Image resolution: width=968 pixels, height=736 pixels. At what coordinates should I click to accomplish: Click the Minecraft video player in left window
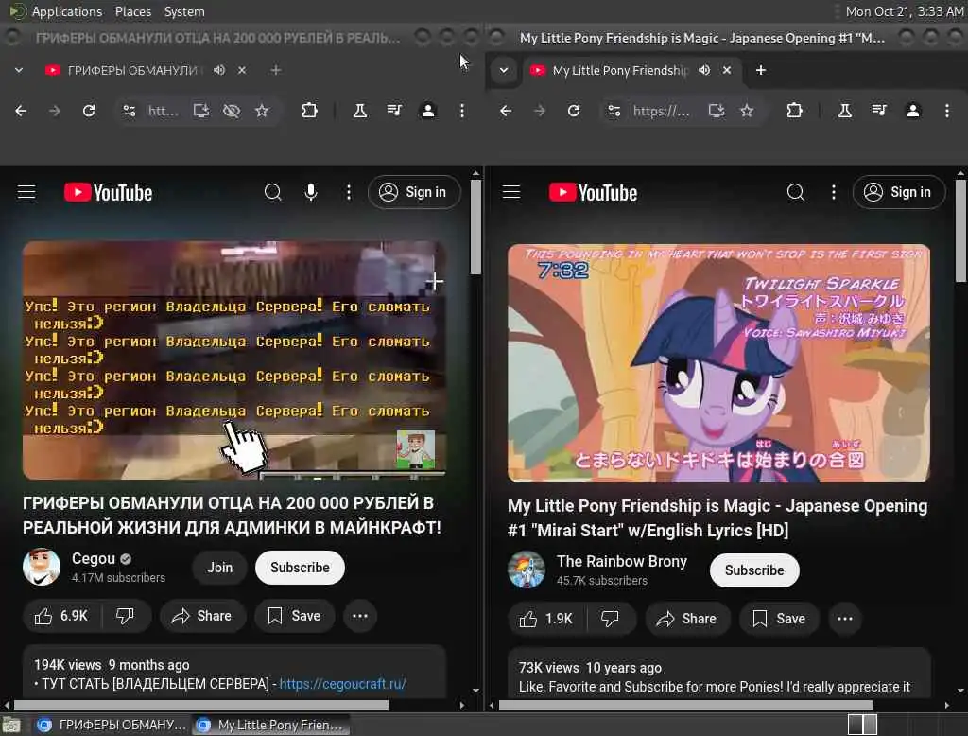(234, 360)
